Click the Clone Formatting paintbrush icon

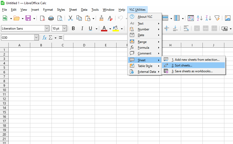[x=101, y=18]
